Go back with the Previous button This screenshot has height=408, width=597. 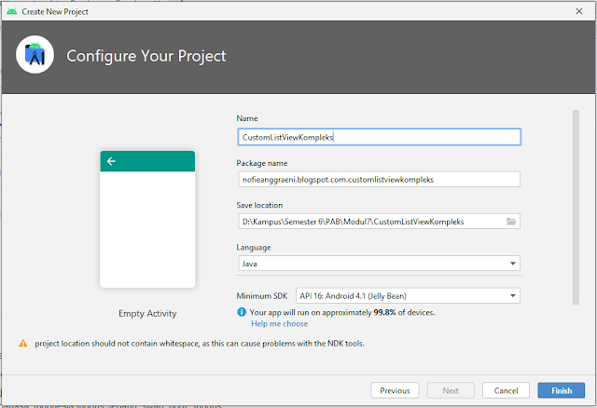pyautogui.click(x=395, y=390)
